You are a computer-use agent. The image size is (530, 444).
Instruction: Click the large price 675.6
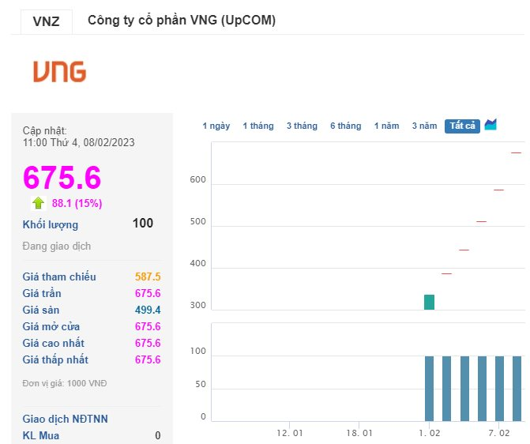tap(62, 177)
